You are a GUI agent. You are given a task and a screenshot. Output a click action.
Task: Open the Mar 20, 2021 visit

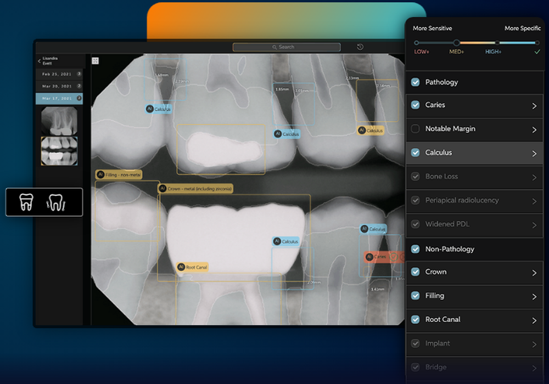click(x=59, y=86)
